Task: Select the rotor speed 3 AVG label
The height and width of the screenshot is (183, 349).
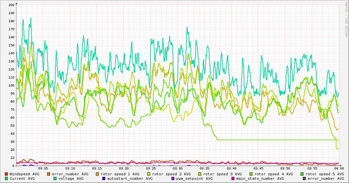Action: (222, 174)
